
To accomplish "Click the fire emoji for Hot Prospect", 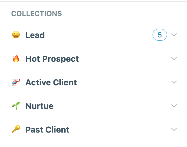I will point(16,58).
